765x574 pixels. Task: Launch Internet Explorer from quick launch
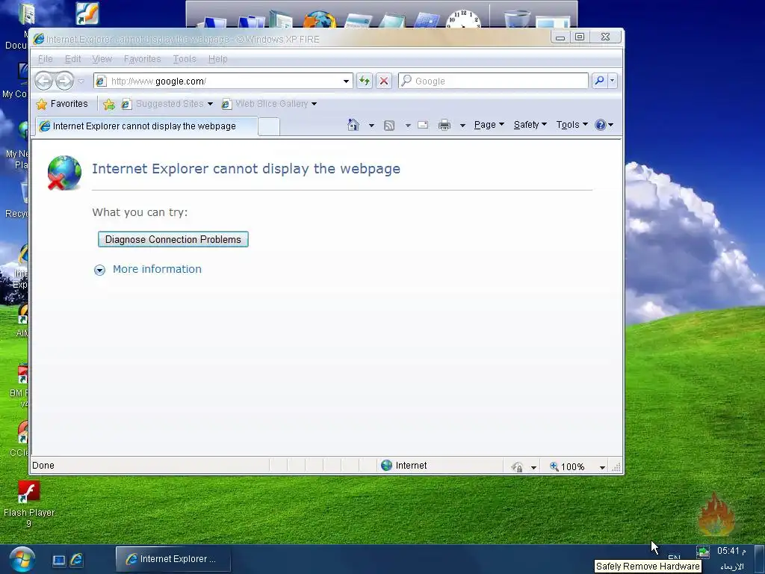pyautogui.click(x=77, y=560)
